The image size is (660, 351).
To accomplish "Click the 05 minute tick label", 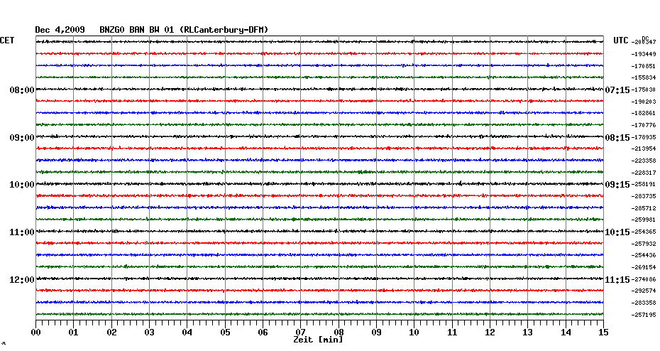I will (225, 332).
